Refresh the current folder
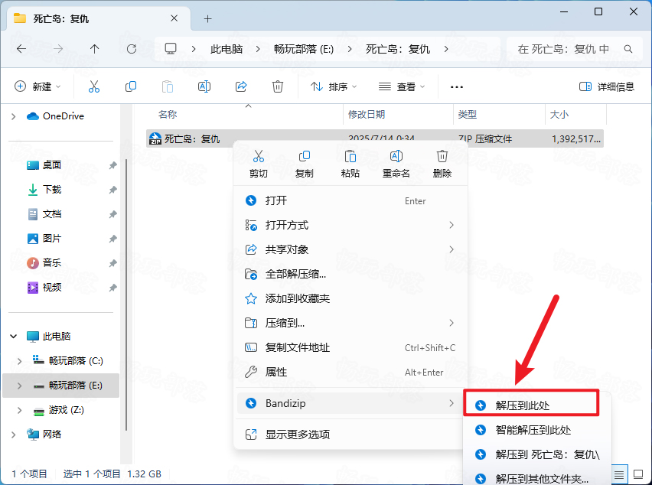 132,49
